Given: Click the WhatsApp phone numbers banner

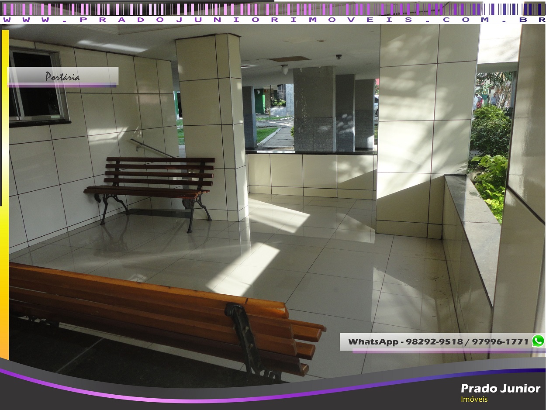Looking at the screenshot, I should (x=442, y=342).
